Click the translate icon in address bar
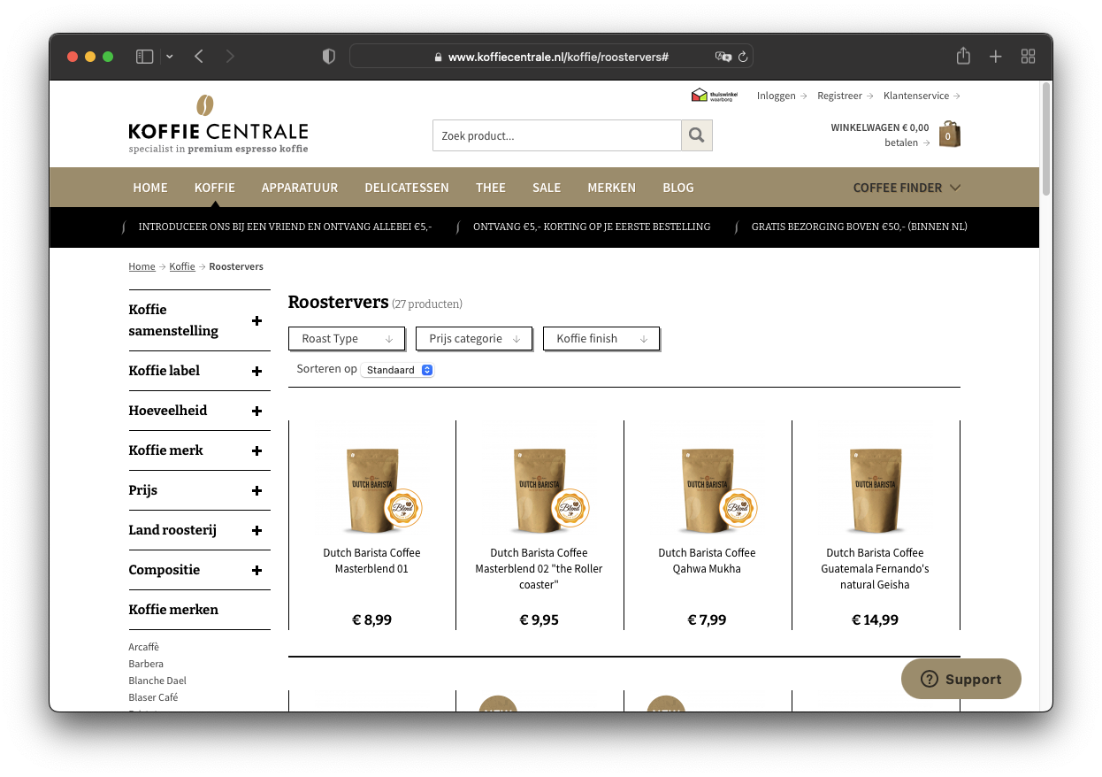This screenshot has width=1102, height=777. [723, 57]
